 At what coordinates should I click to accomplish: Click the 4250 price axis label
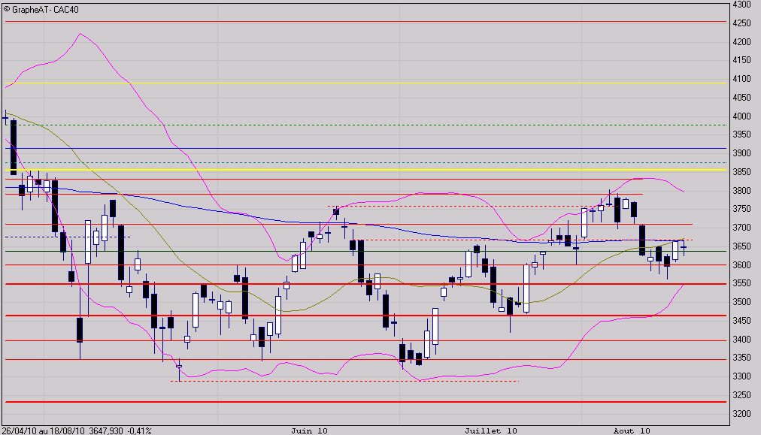[741, 23]
